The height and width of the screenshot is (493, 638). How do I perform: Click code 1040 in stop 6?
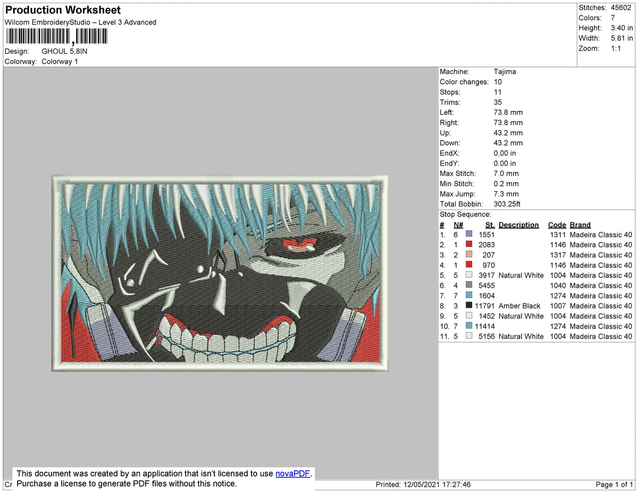point(557,285)
